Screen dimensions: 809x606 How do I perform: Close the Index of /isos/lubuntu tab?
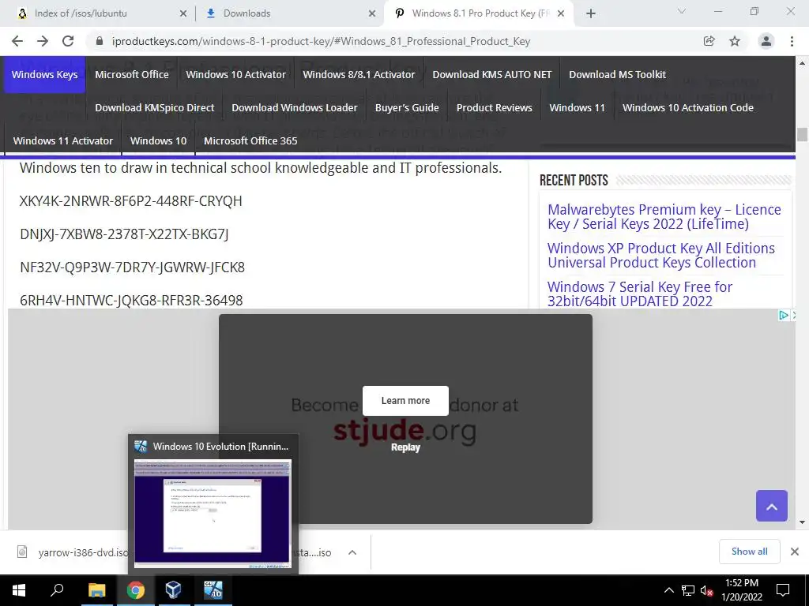(183, 14)
